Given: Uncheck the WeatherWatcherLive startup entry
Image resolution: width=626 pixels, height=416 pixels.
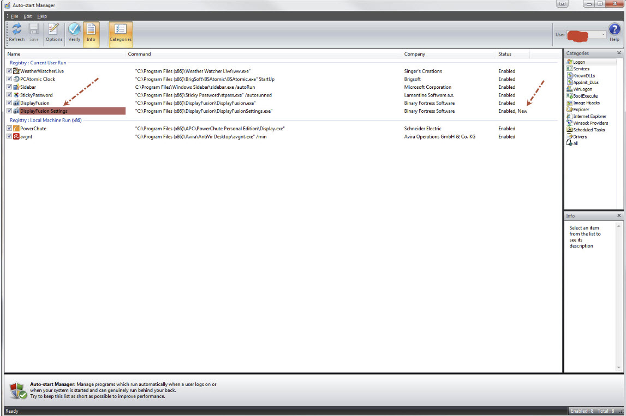Looking at the screenshot, I should [x=9, y=71].
